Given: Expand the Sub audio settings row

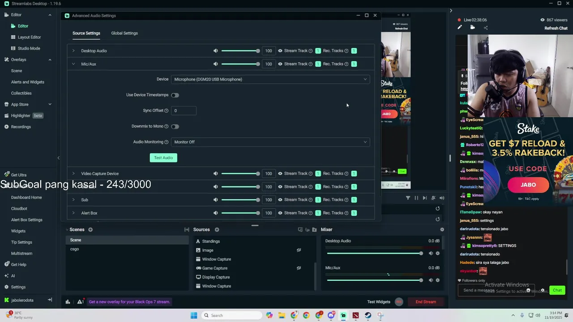Looking at the screenshot, I should (x=73, y=200).
